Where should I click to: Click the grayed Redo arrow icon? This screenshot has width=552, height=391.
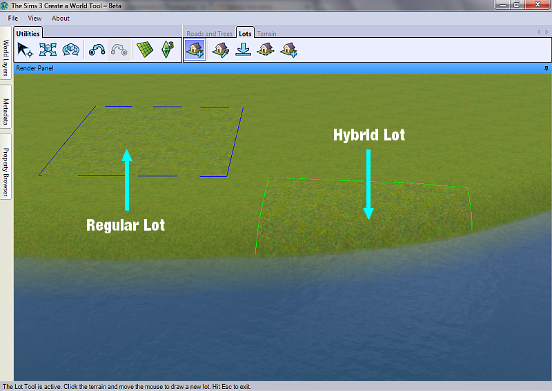point(119,50)
